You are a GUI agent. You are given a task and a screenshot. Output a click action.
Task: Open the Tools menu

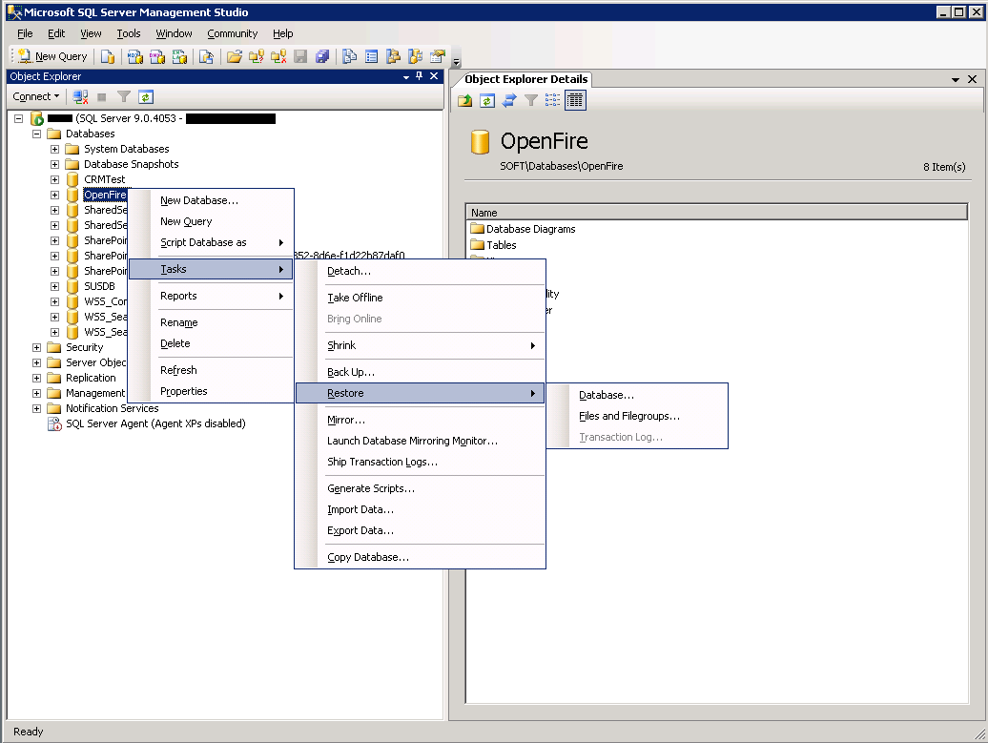pos(129,33)
